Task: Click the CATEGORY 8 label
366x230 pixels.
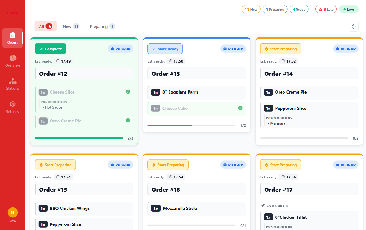Action: (x=277, y=206)
